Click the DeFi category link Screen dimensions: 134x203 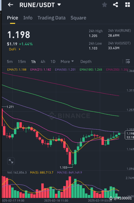[x=12, y=49]
